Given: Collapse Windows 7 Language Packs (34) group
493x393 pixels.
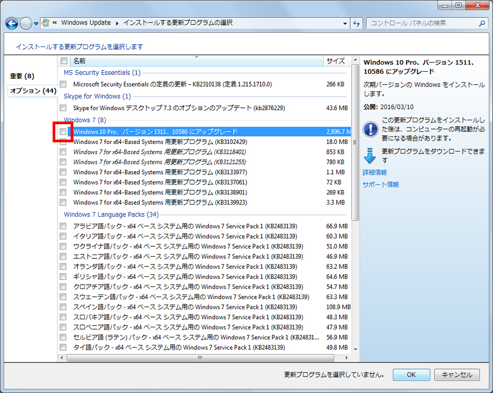Looking at the screenshot, I should pos(111,215).
